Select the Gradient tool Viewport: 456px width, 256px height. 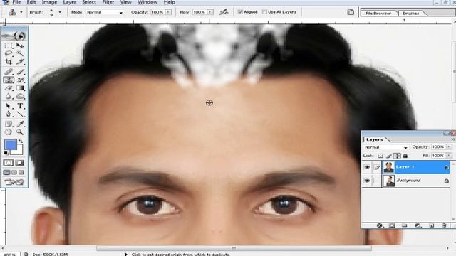coord(20,88)
